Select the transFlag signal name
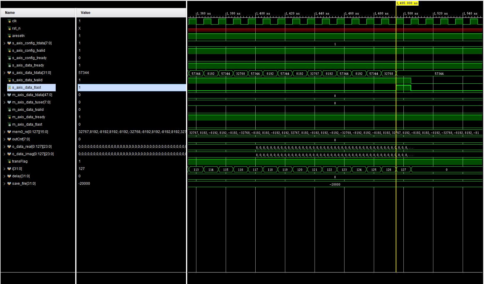The width and height of the screenshot is (484, 284). [20, 161]
